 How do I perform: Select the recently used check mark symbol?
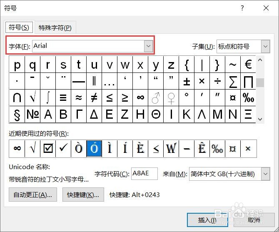[x=63, y=149]
